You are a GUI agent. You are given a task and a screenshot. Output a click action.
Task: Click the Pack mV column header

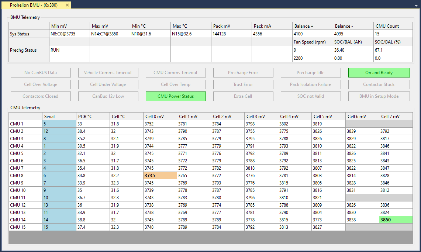pyautogui.click(x=231, y=26)
